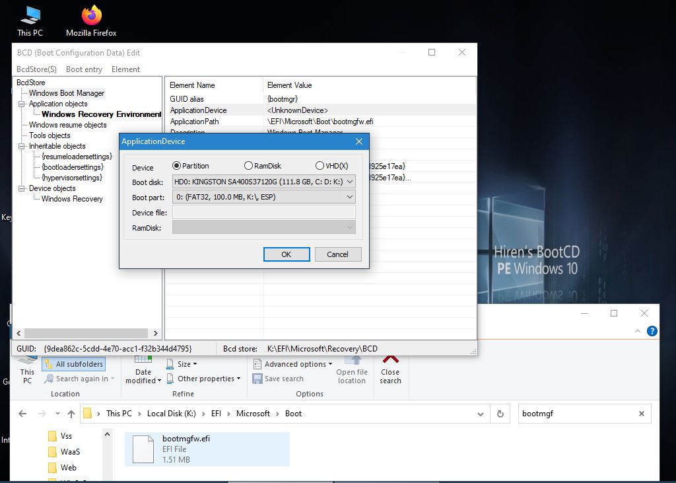Viewport: 676px width, 483px height.
Task: Choose the VHD(X) device option
Action: click(320, 166)
